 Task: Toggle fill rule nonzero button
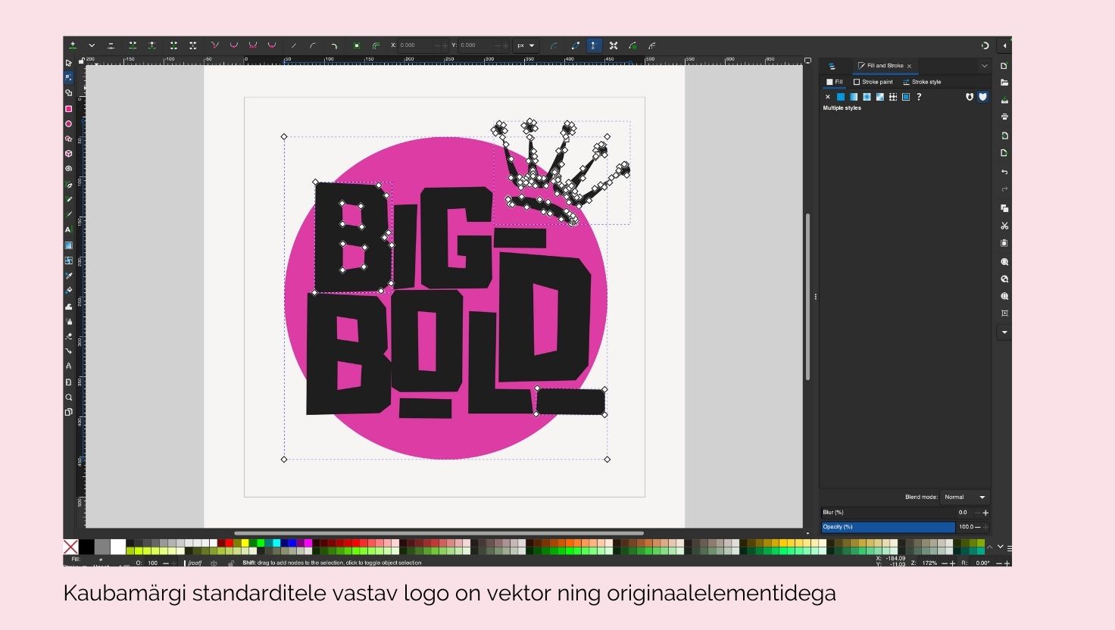tap(982, 97)
